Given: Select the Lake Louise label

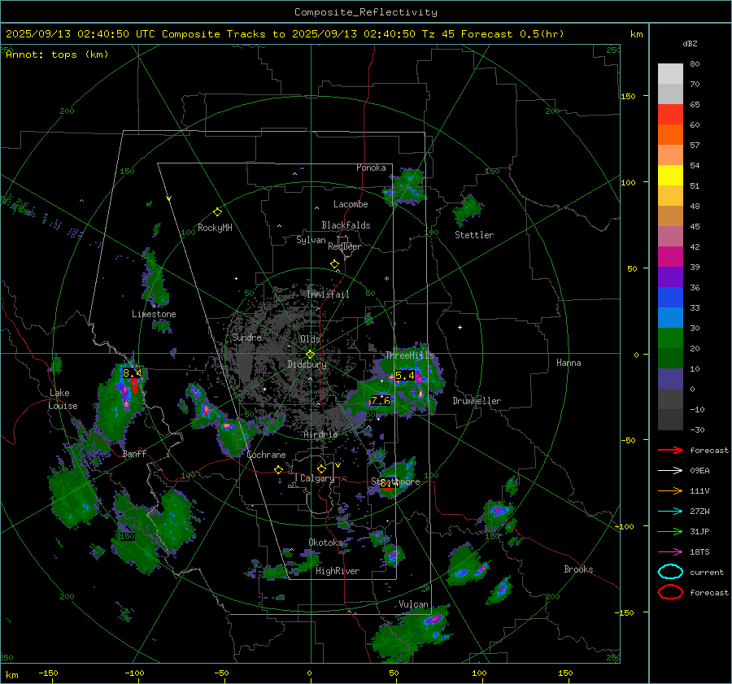Looking at the screenshot, I should 63,399.
